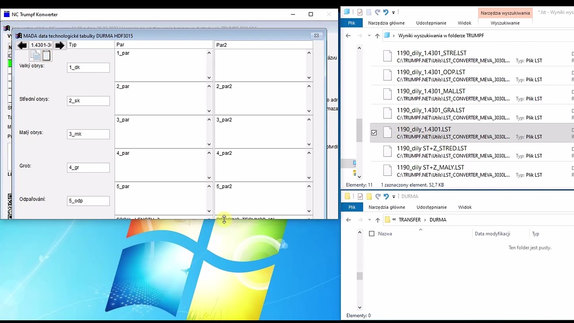This screenshot has width=574, height=323.
Task: Click the down scroll arrow of 1_par box
Action: coord(209,78)
